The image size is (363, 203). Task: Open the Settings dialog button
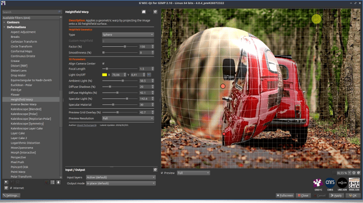click(11, 195)
